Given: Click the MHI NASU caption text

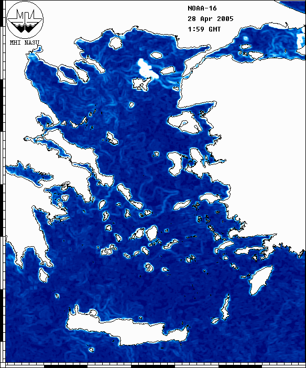Looking at the screenshot, I should (25, 43).
